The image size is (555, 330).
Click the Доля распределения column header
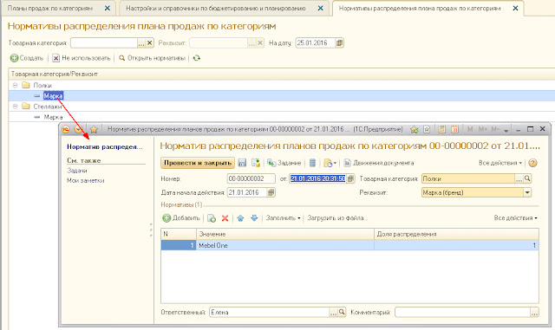coord(456,234)
